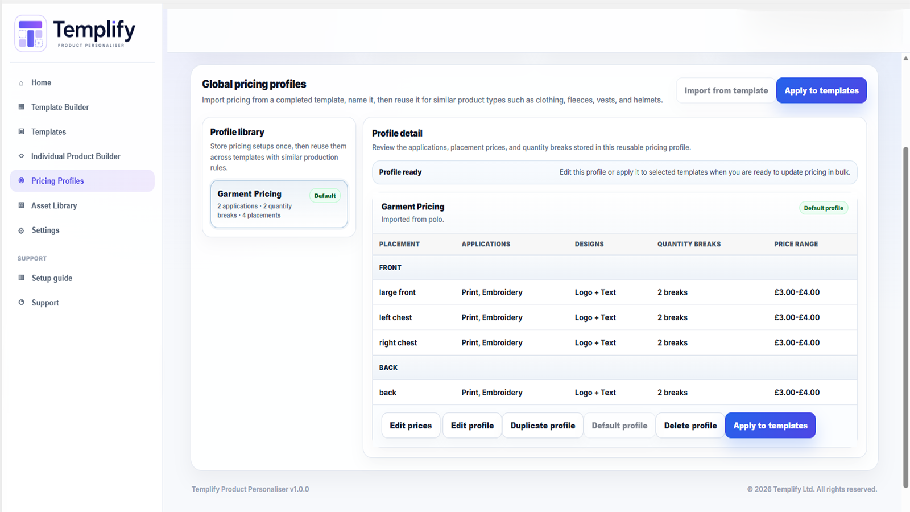Image resolution: width=910 pixels, height=512 pixels.
Task: Click the scrollbar up arrow
Action: point(905,58)
